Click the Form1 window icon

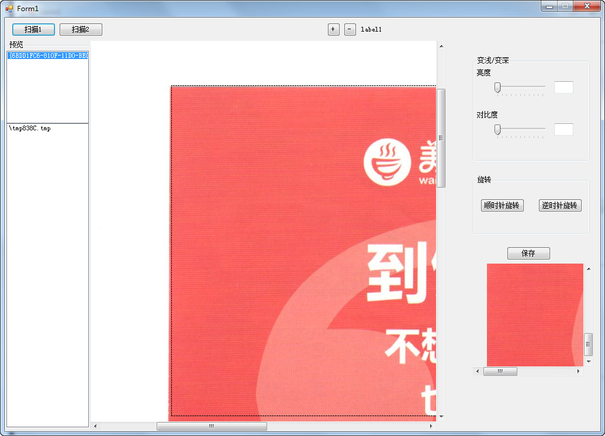pos(9,9)
